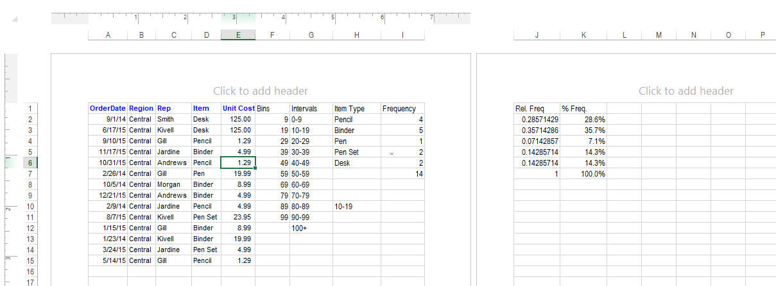Select the Morgan rep cell

173,185
